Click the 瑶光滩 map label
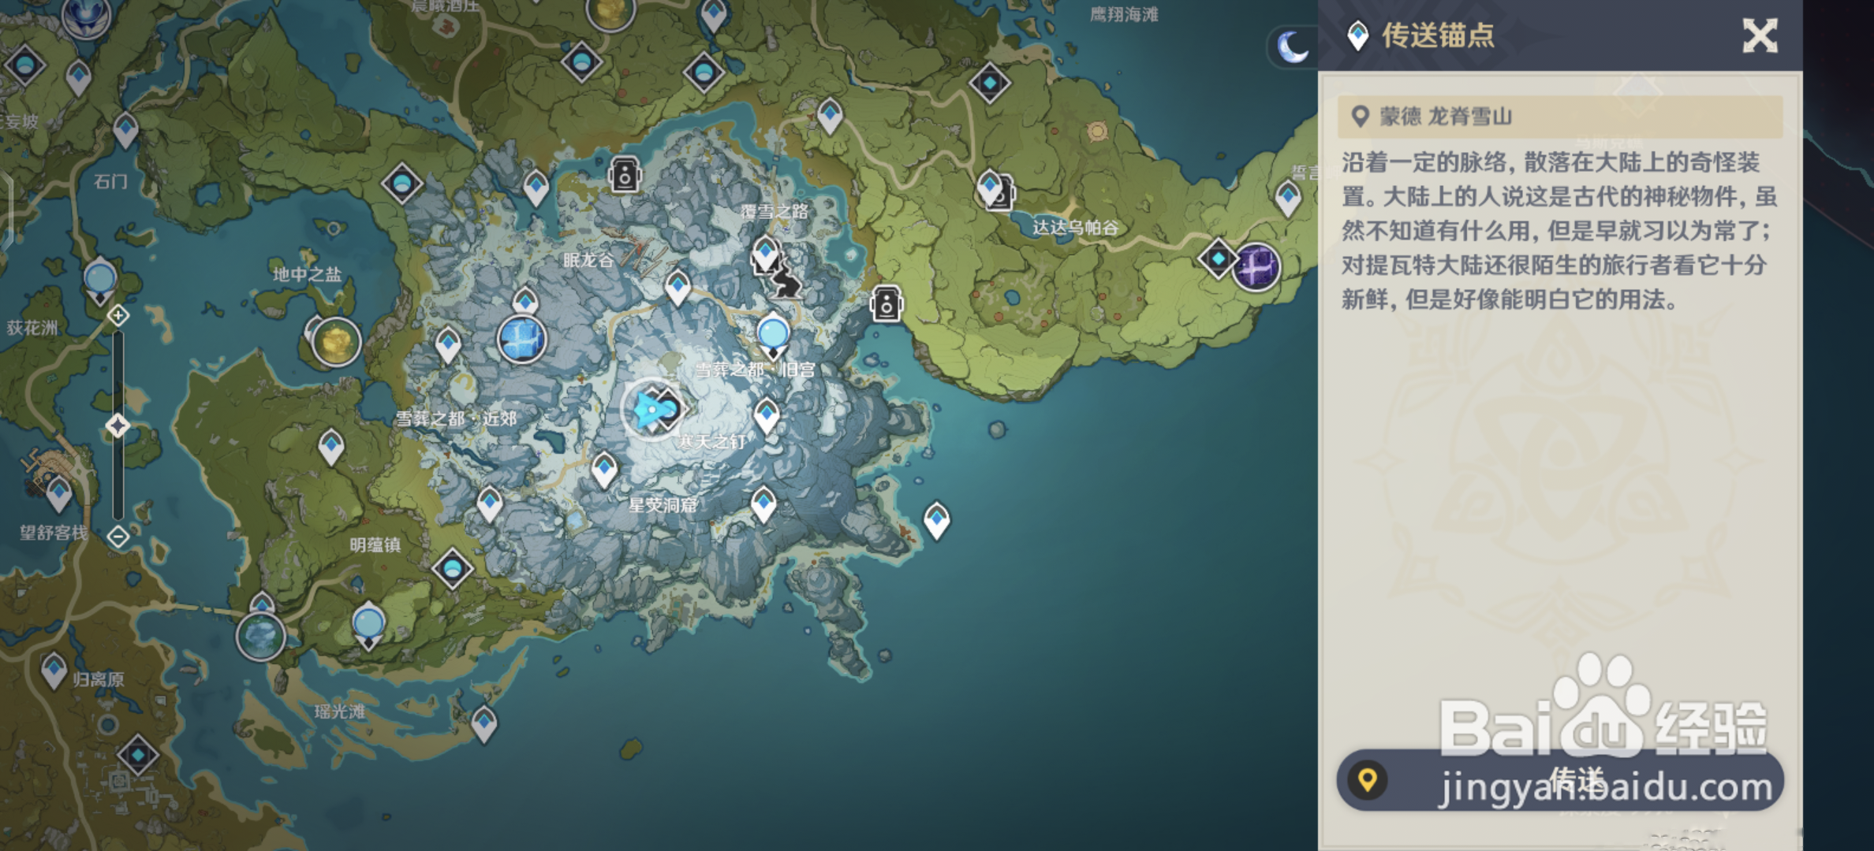This screenshot has height=851, width=1874. pyautogui.click(x=340, y=712)
